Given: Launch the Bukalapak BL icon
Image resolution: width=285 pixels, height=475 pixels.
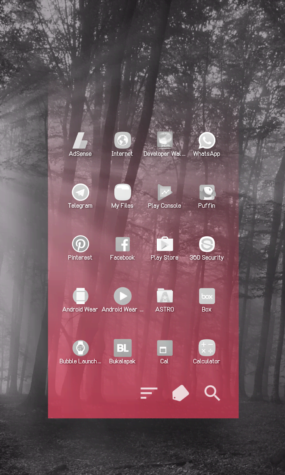Looking at the screenshot, I should (122, 348).
